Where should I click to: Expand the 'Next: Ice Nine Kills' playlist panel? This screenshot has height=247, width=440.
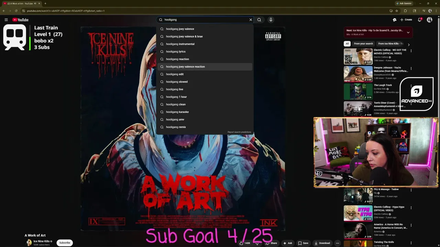point(408,32)
